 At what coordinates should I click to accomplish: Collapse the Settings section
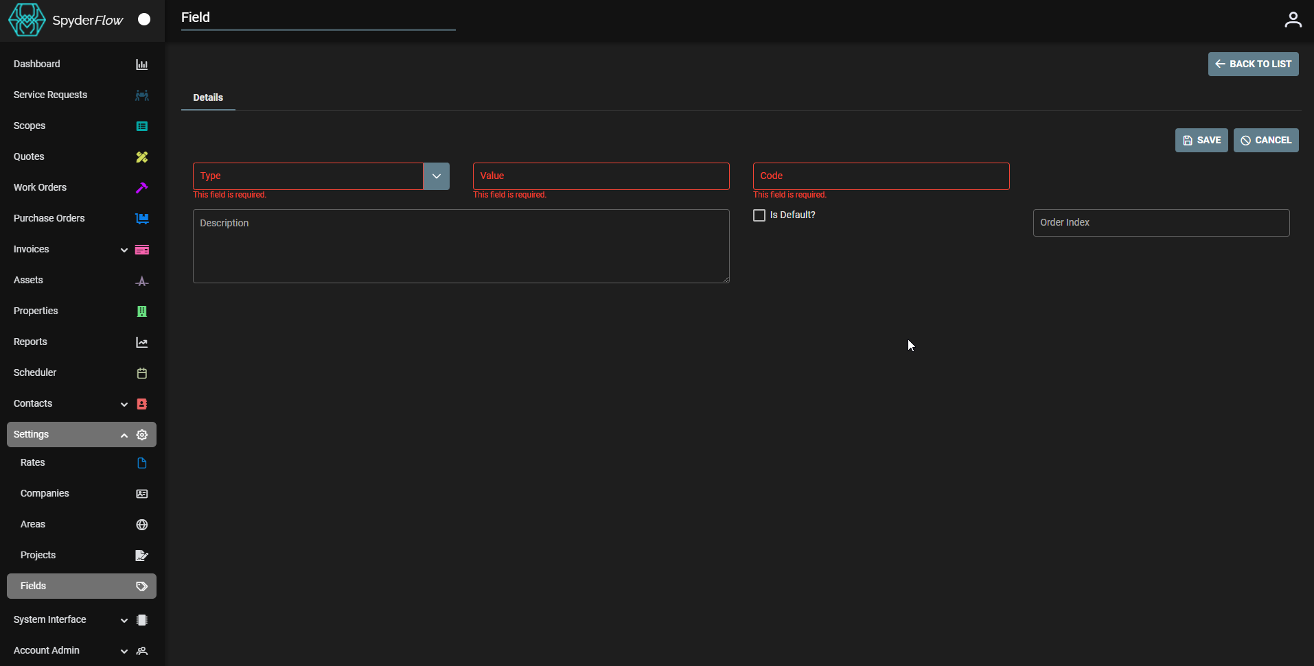tap(124, 435)
